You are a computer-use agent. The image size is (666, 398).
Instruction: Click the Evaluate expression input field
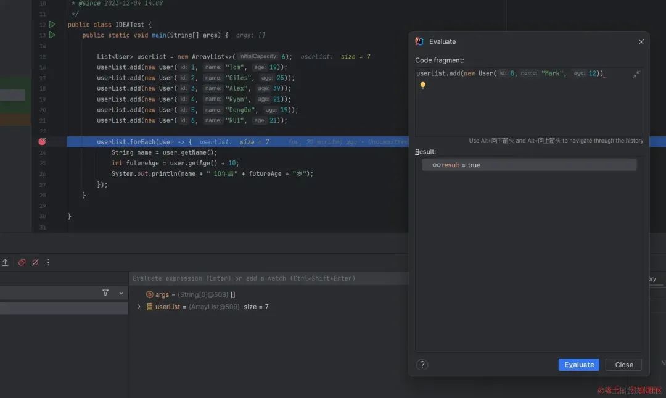269,278
